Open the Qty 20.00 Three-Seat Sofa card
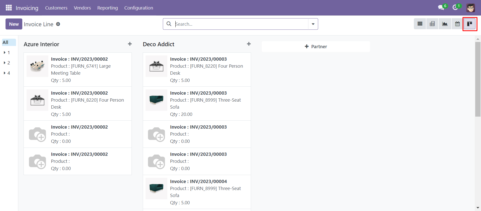This screenshot has width=481, height=211. click(197, 103)
